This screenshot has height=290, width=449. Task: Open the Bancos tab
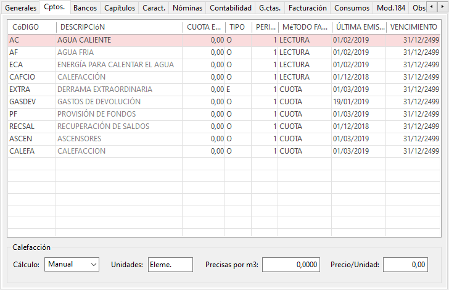coord(85,8)
